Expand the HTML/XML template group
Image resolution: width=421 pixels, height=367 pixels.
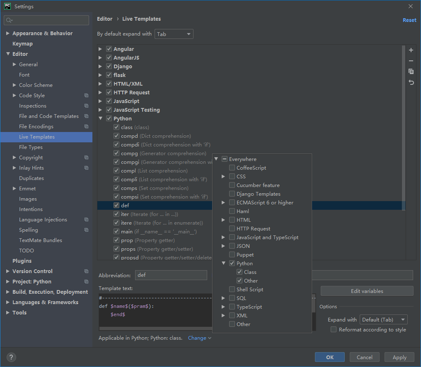(x=100, y=84)
